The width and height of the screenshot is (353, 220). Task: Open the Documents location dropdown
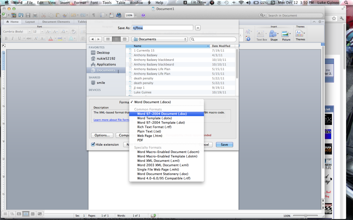tap(160, 39)
